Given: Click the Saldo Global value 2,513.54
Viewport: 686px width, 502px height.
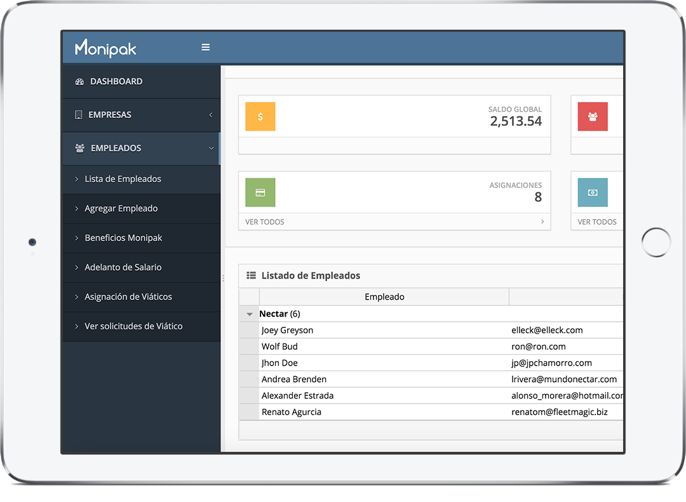Looking at the screenshot, I should (x=516, y=121).
